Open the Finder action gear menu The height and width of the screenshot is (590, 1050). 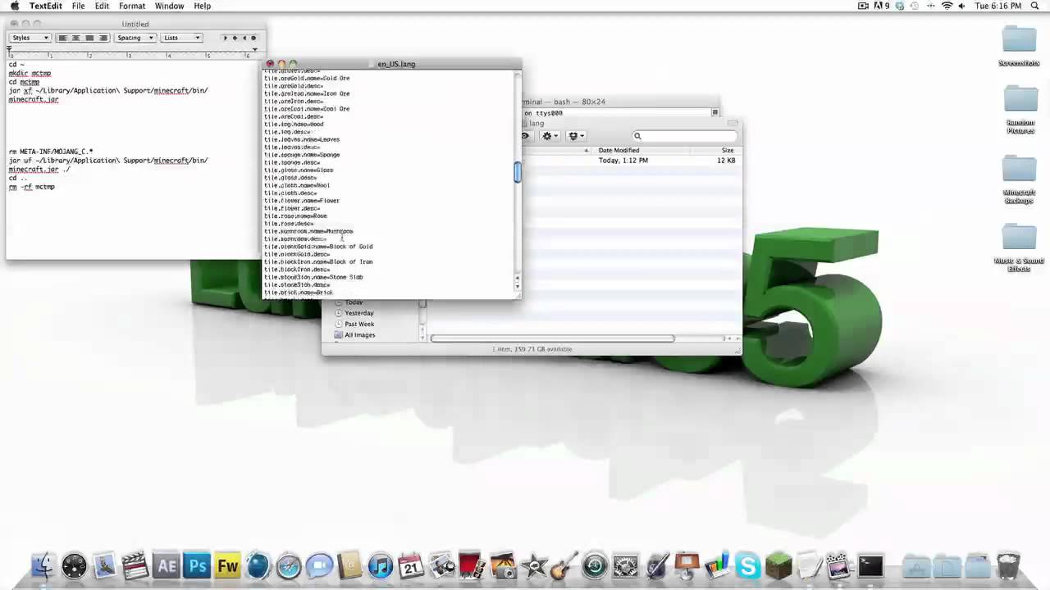550,136
